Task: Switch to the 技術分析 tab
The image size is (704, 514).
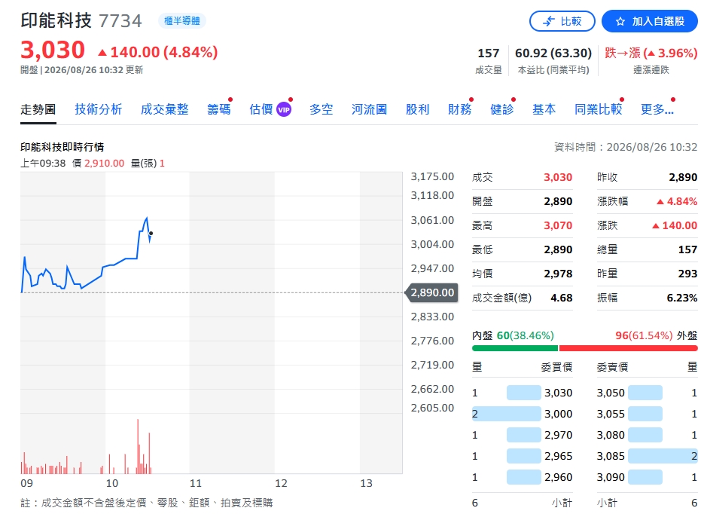Action: pos(99,109)
